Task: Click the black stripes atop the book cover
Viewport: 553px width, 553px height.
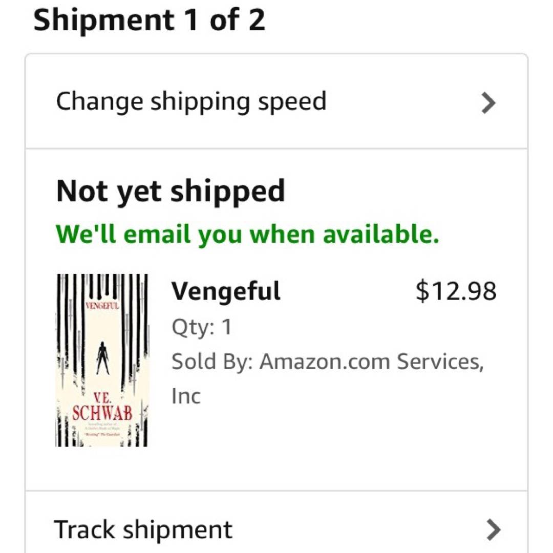Action: pyautogui.click(x=102, y=286)
